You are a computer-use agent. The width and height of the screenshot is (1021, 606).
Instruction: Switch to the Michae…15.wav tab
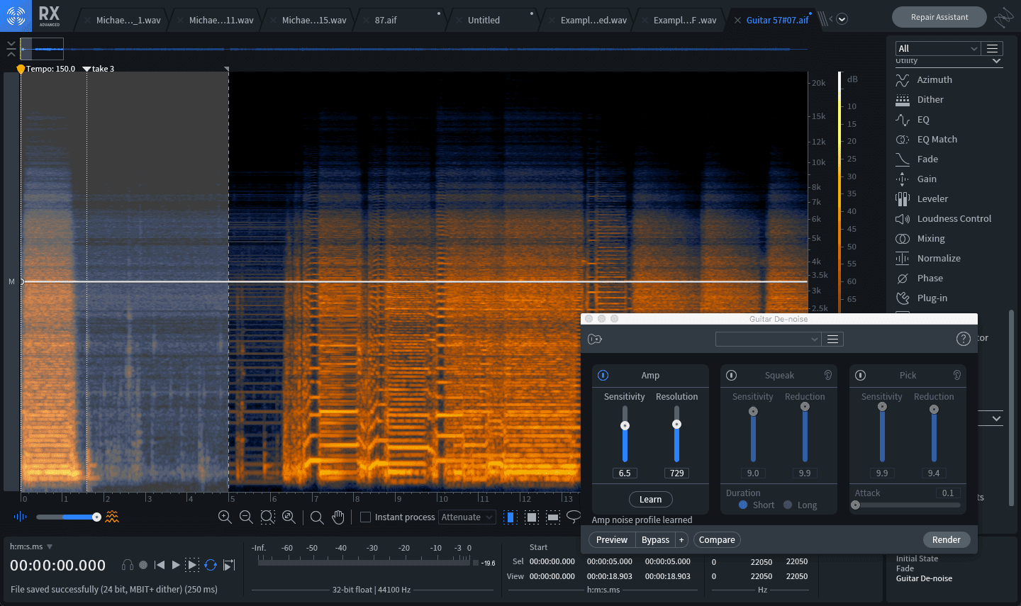click(314, 21)
